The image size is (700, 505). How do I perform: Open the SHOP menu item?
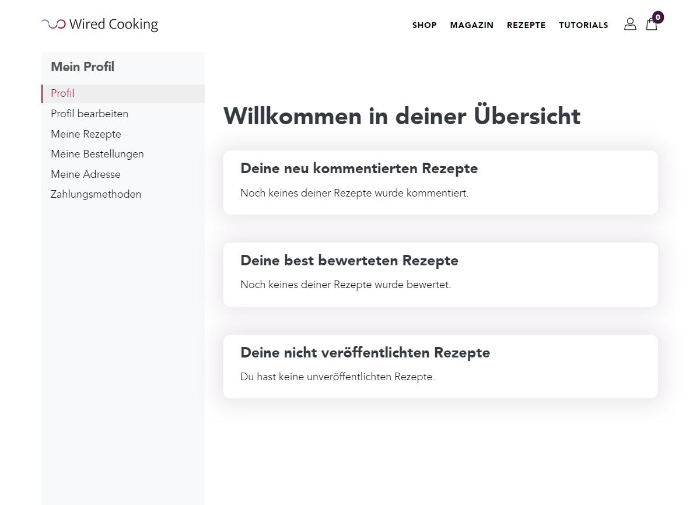[x=424, y=25]
